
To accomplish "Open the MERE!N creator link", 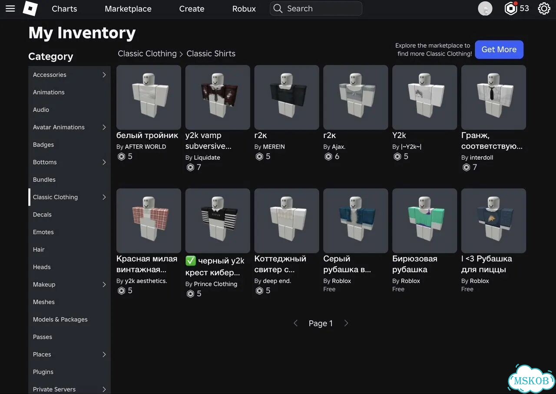I will pyautogui.click(x=274, y=147).
